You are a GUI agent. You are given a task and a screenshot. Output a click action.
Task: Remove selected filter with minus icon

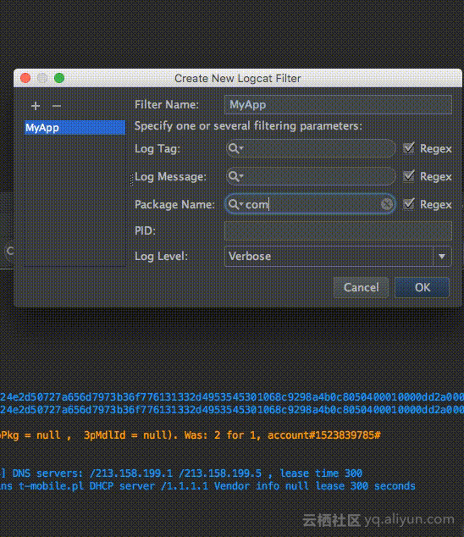click(57, 106)
